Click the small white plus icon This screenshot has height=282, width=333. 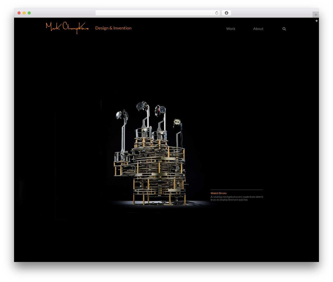[x=317, y=21]
